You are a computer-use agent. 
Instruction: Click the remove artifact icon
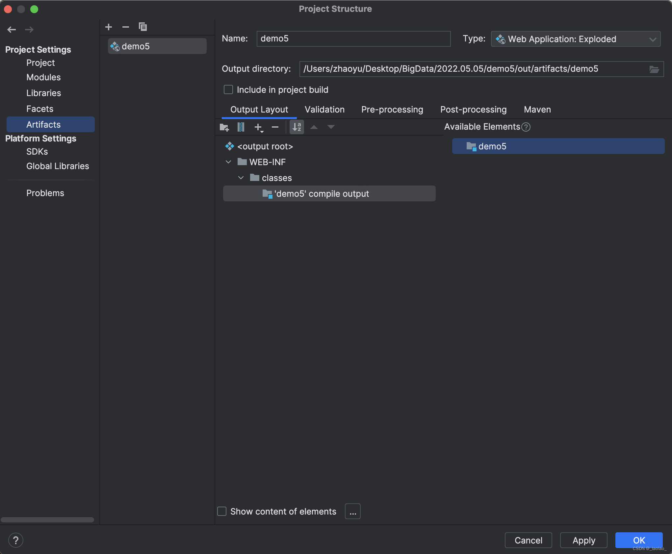[x=126, y=26]
